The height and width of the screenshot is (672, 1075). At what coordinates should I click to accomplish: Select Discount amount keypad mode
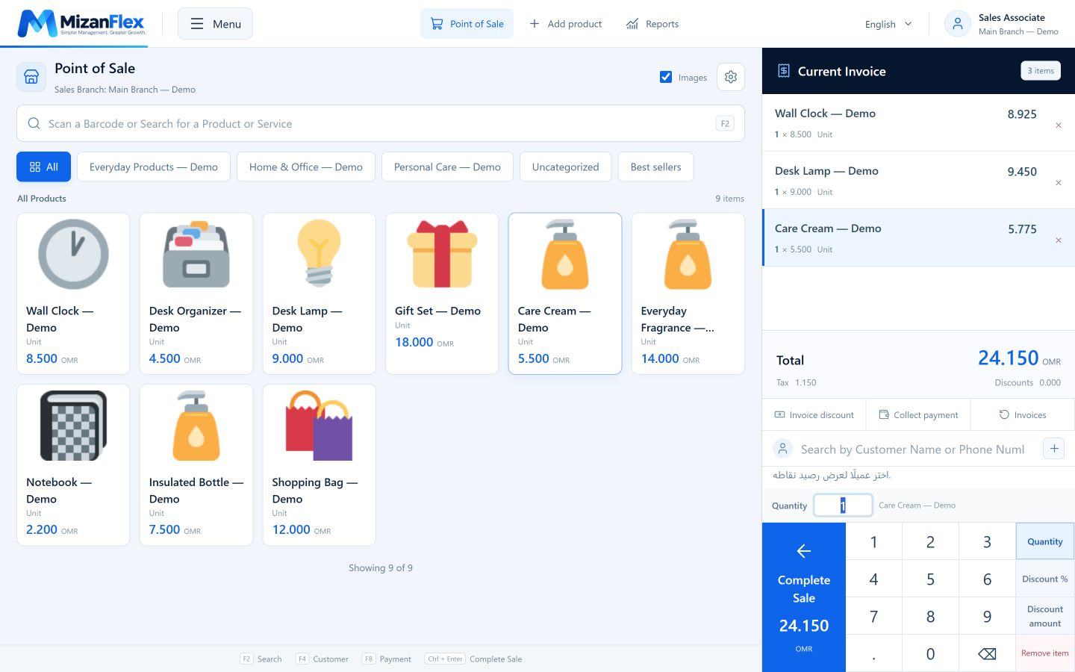(x=1045, y=616)
